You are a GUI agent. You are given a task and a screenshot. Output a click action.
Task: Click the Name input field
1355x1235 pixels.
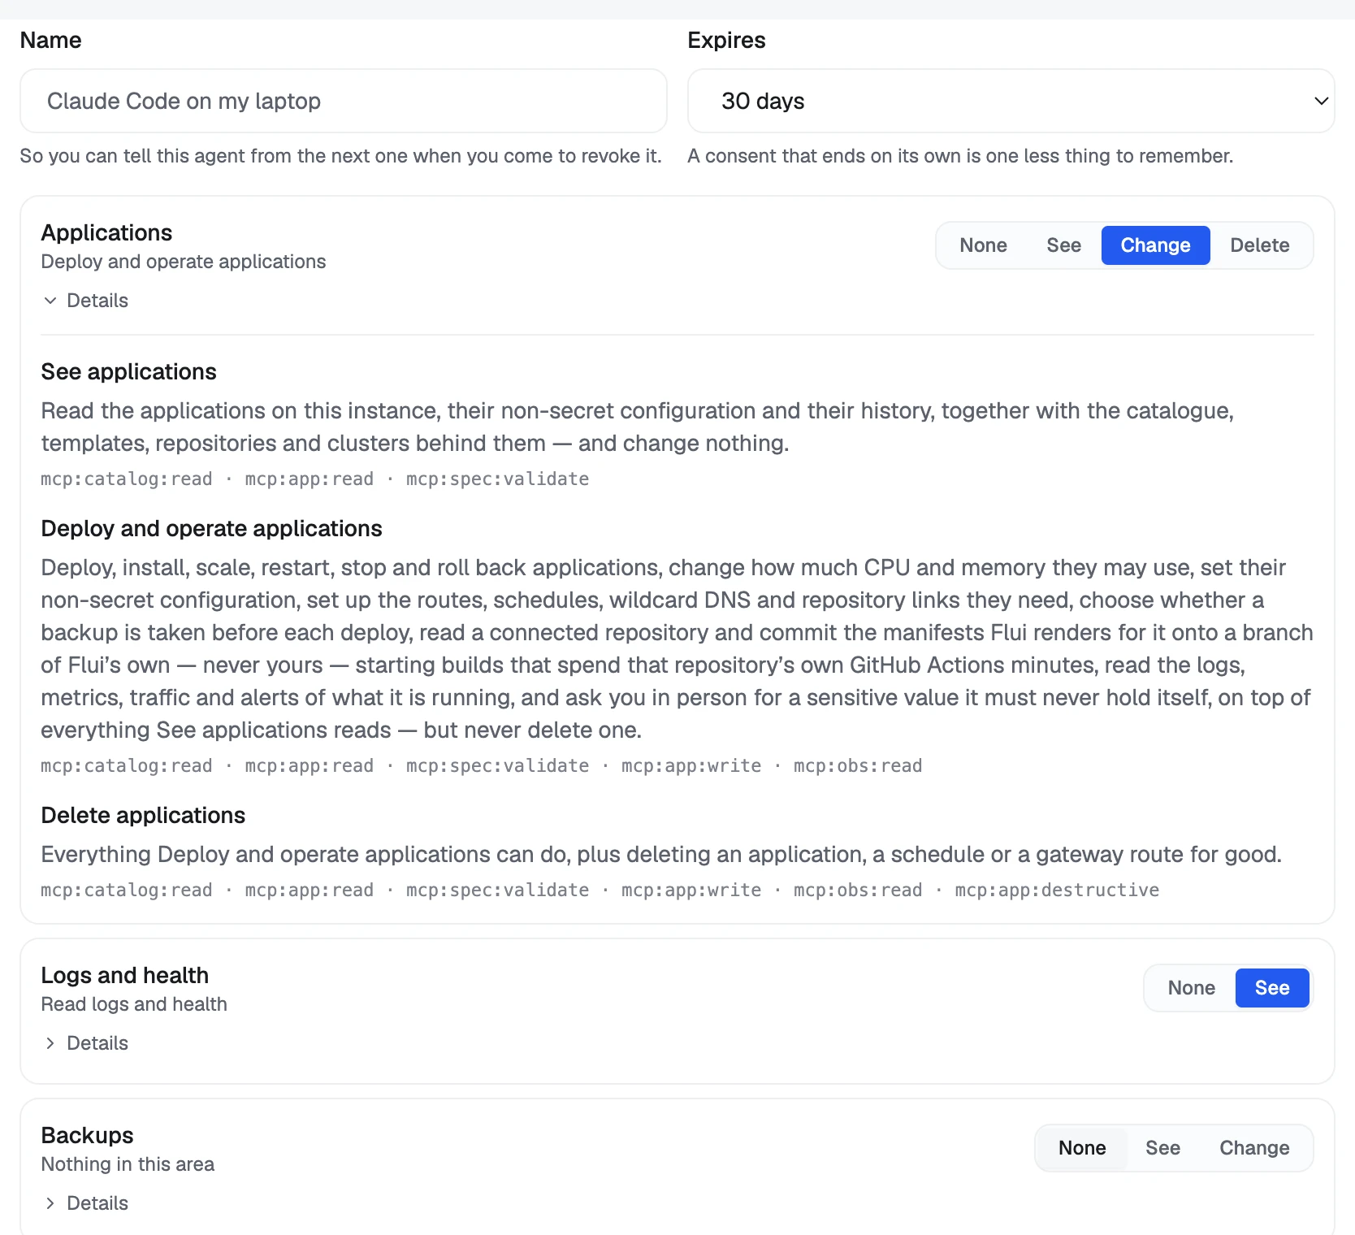[344, 101]
